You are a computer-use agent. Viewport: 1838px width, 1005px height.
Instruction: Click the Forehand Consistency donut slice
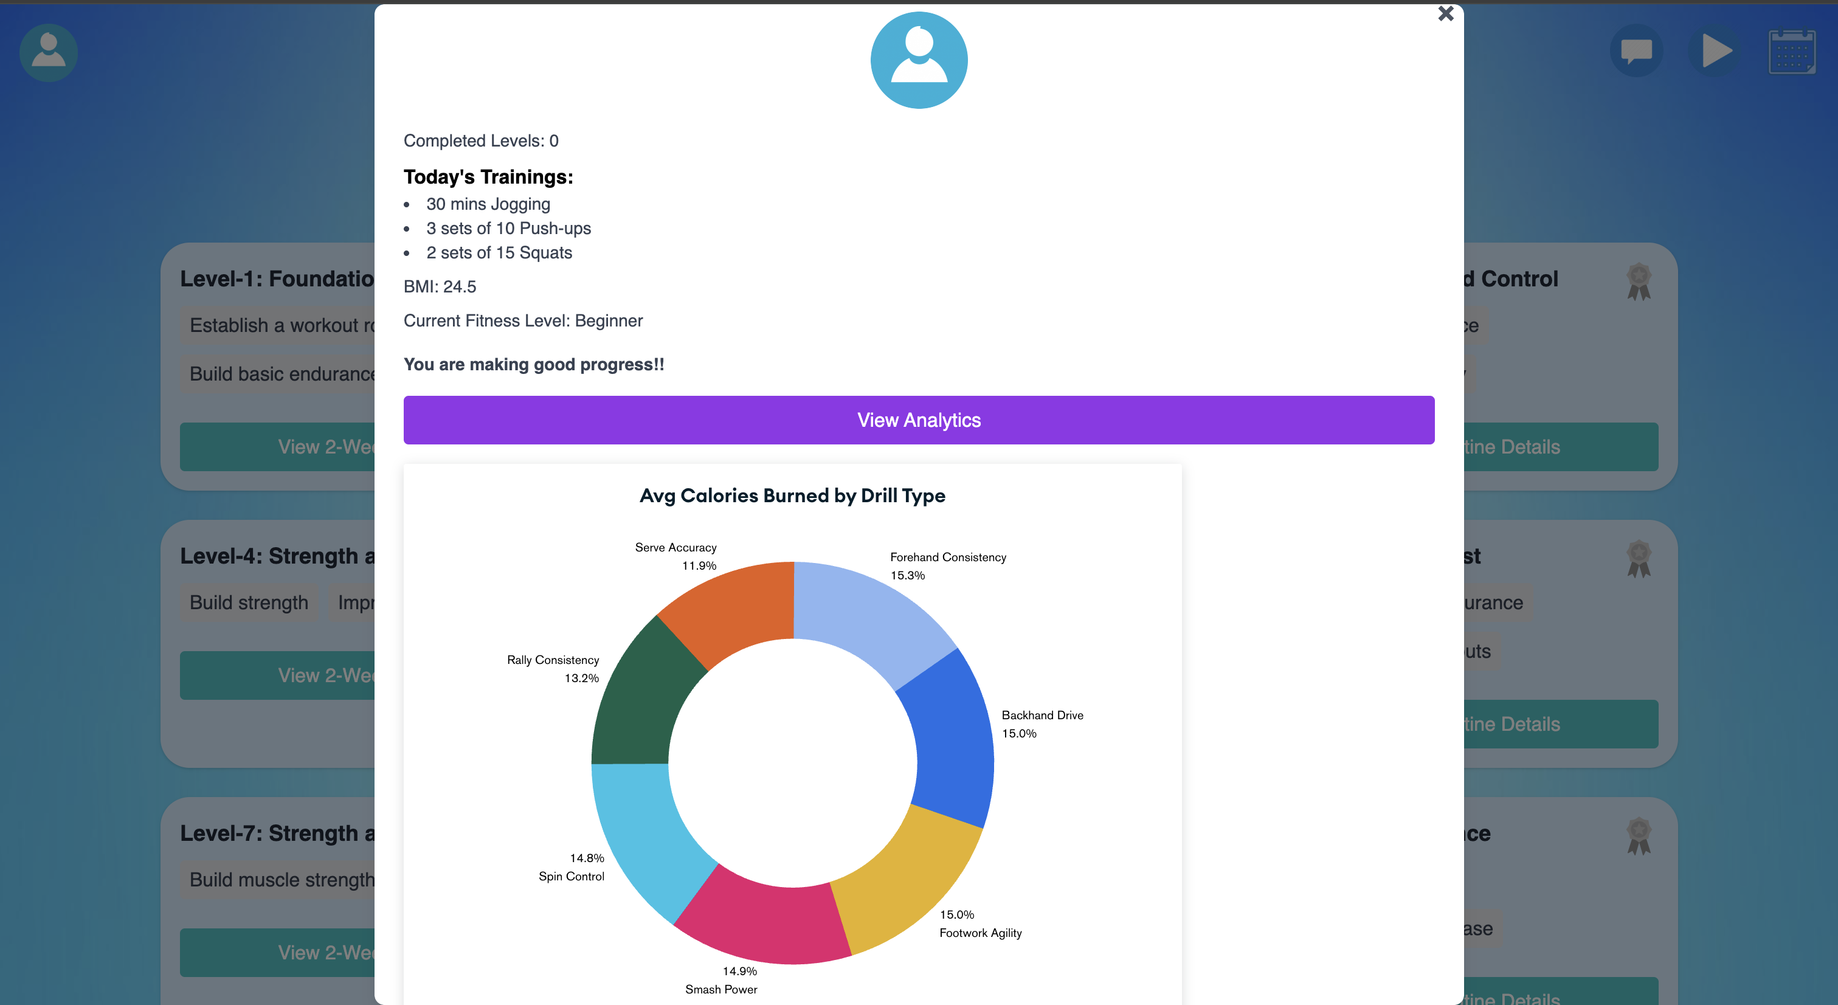867,617
